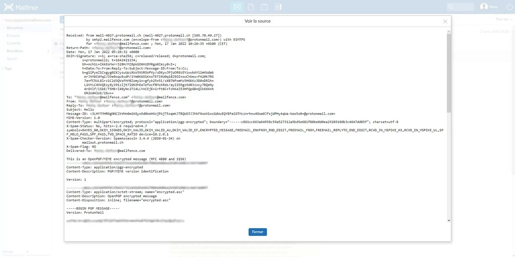Open the Spam? folder
This screenshot has width=515, height=257.
[x=12, y=59]
